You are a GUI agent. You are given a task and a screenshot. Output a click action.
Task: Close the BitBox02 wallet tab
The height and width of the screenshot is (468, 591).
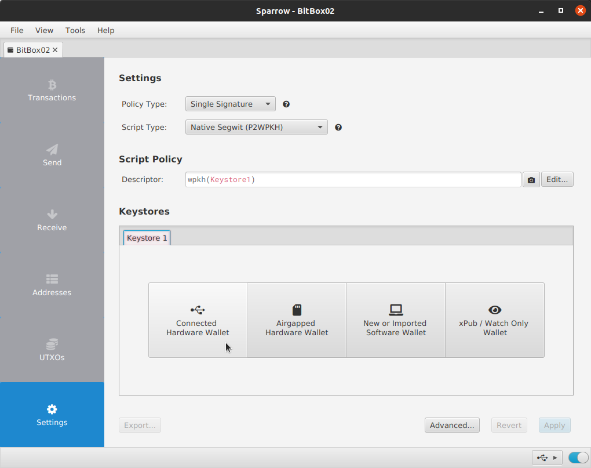pos(55,50)
